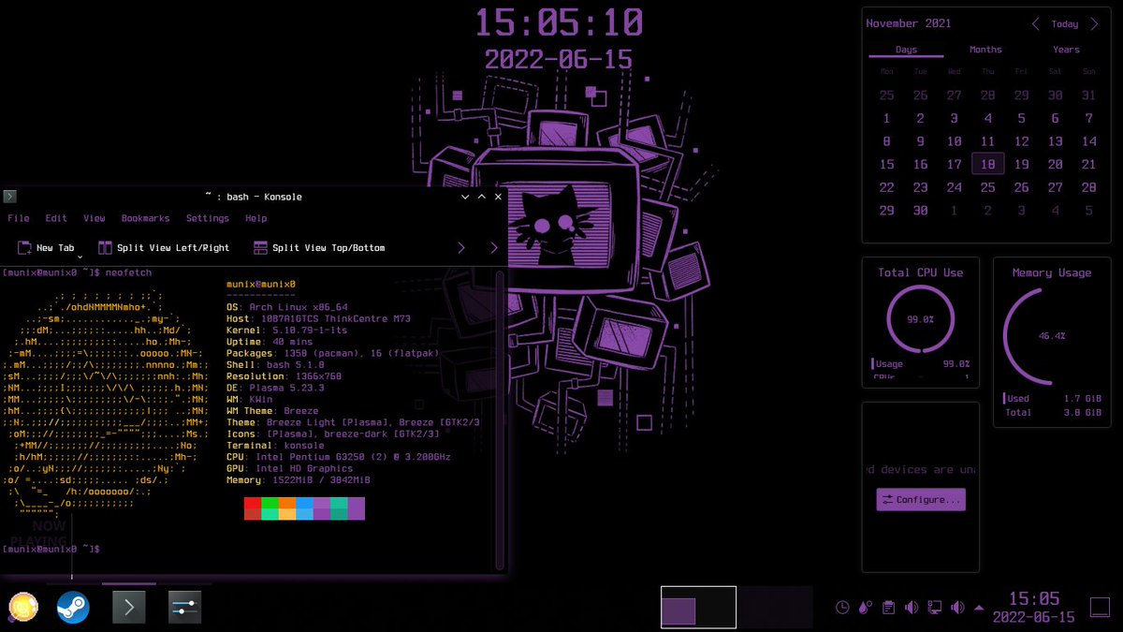Click the desktop clock widget 15:05:10

click(x=559, y=22)
